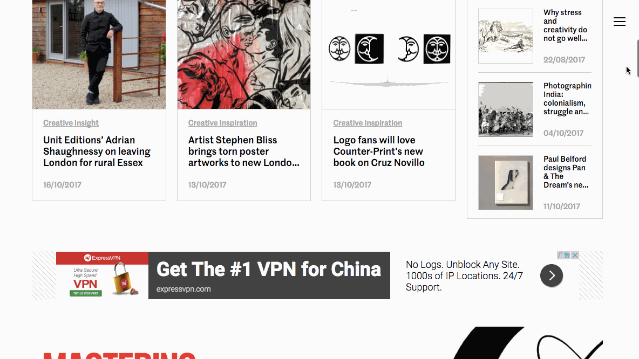
Task: Click Creative Inspiration above the Stephen Bliss article
Action: click(222, 123)
